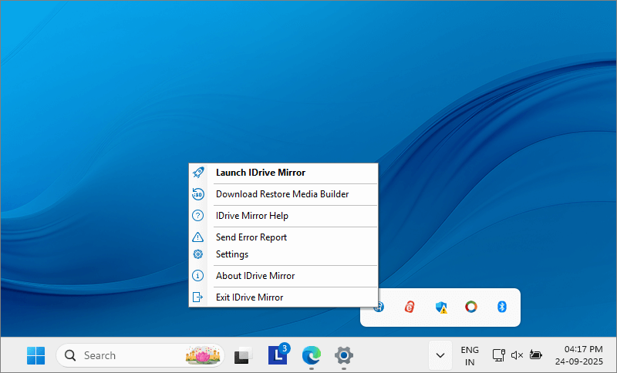Click the muted volume speaker icon
617x373 pixels.
pos(517,355)
